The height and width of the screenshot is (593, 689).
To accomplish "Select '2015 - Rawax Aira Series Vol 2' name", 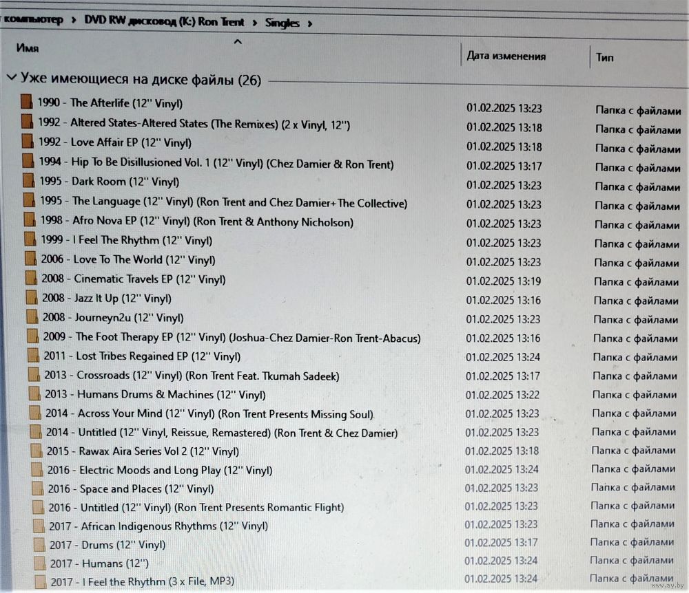I will (x=143, y=451).
